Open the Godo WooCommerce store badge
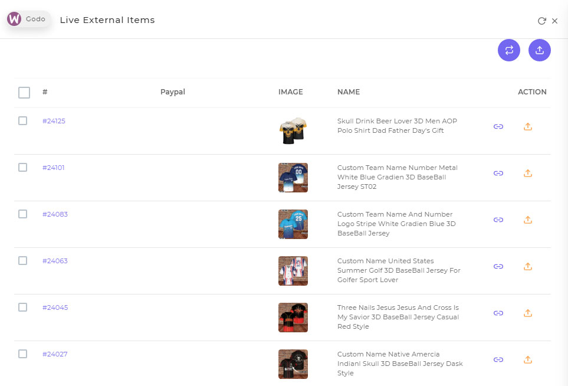Viewport: 568px width, 386px height. (x=28, y=19)
